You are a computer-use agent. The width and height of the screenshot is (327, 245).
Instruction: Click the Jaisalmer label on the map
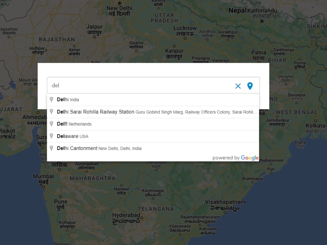pyautogui.click(x=9, y=31)
